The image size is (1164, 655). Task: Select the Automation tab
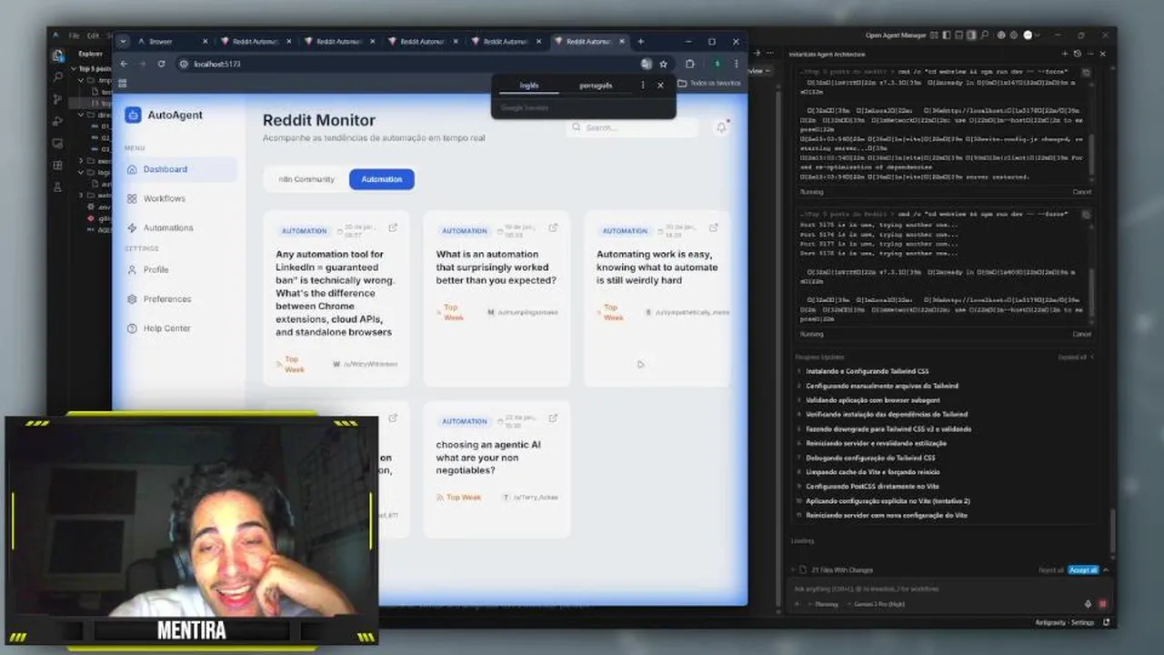[382, 179]
